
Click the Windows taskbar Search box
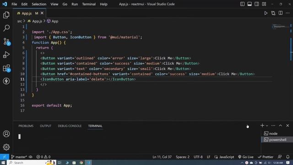pyautogui.click(x=32, y=163)
